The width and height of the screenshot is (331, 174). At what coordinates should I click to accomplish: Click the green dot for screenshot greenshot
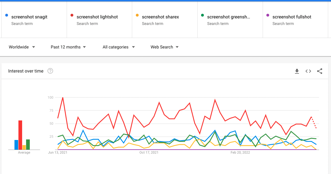pyautogui.click(x=203, y=15)
